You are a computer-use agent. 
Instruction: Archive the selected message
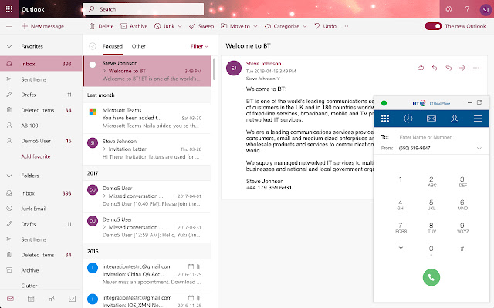coord(134,26)
